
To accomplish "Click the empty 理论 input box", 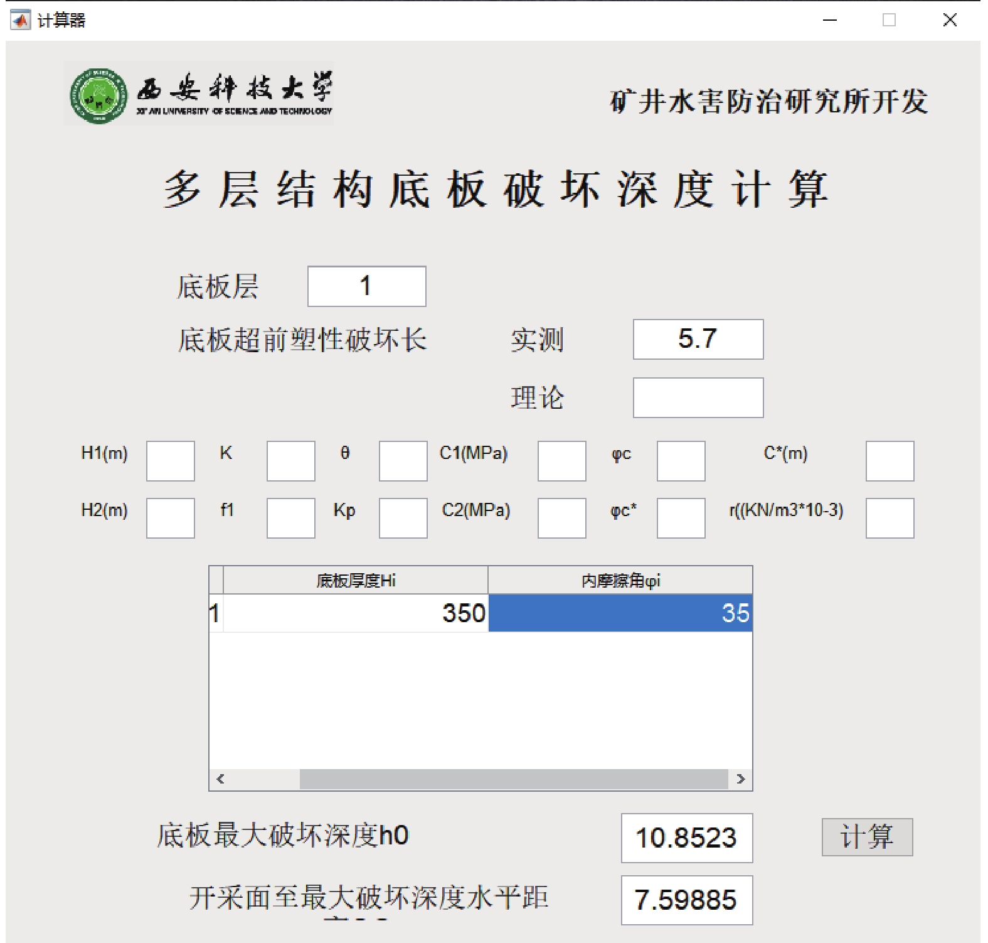I will [698, 397].
